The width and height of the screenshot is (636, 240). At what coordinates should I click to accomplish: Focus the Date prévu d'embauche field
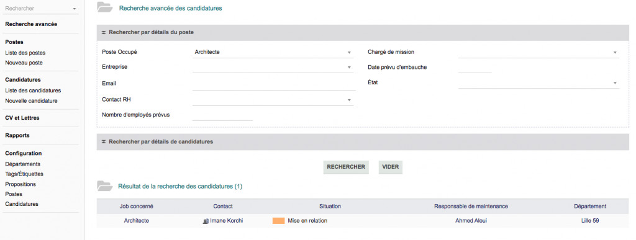(475, 68)
